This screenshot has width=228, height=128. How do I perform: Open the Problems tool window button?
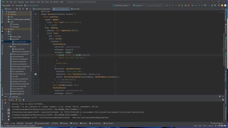(64, 123)
